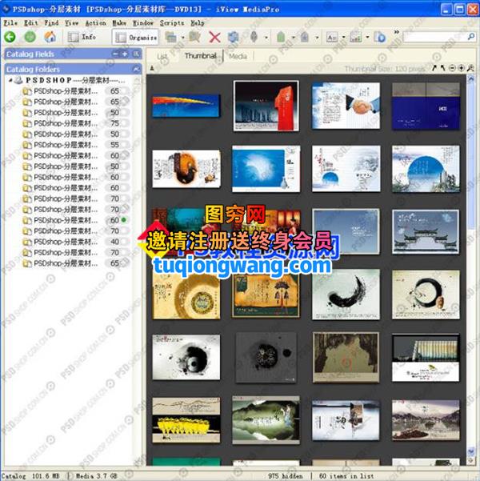The height and width of the screenshot is (481, 480).
Task: Click the find-in-catalog icon beside the red X
Action: [x=194, y=38]
